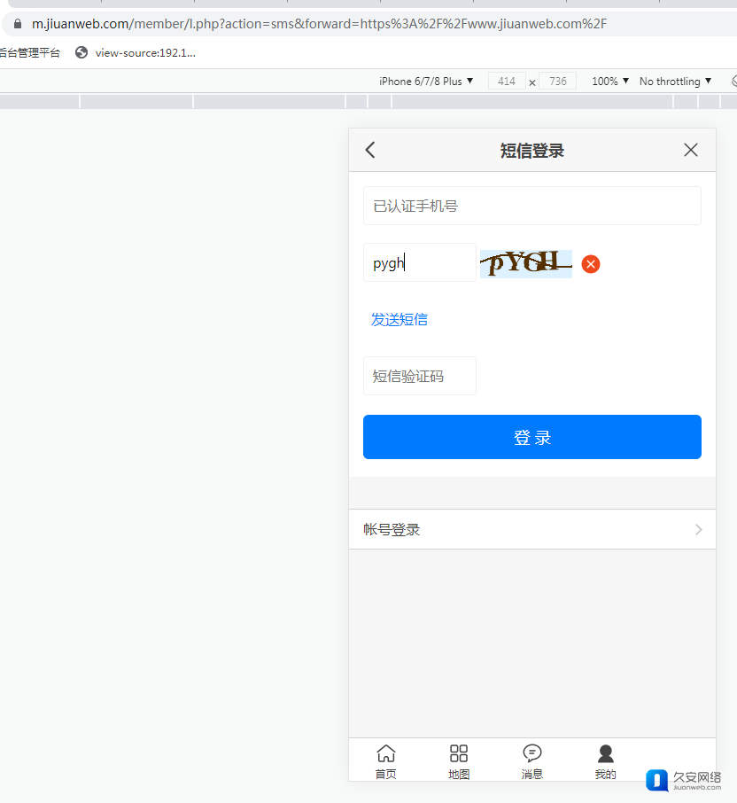737x803 pixels.
Task: Click the lock icon in the address bar
Action: [18, 24]
